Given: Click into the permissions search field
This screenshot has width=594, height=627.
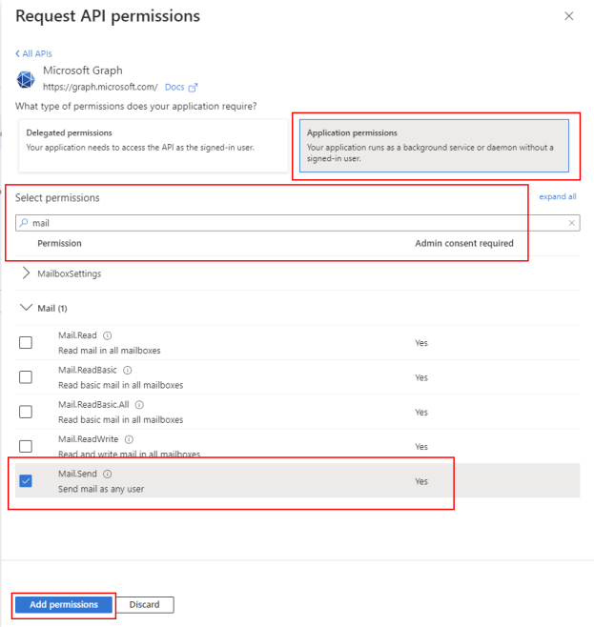Looking at the screenshot, I should 296,223.
